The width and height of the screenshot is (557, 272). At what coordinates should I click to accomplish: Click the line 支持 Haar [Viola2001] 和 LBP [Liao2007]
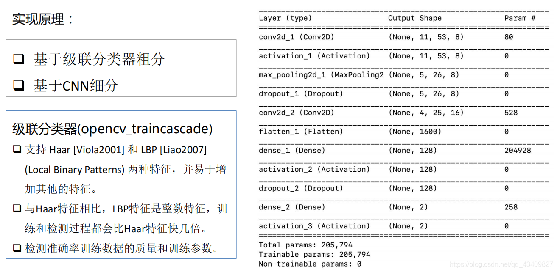[116, 150]
